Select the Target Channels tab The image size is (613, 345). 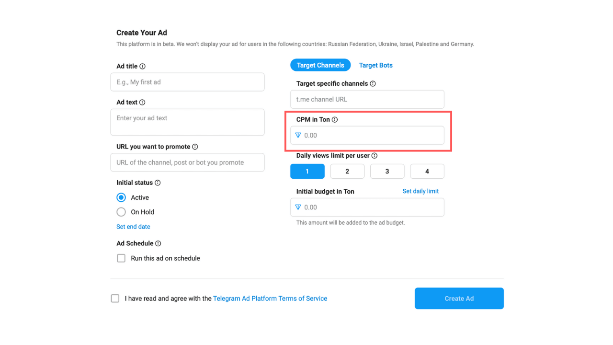[x=320, y=65]
